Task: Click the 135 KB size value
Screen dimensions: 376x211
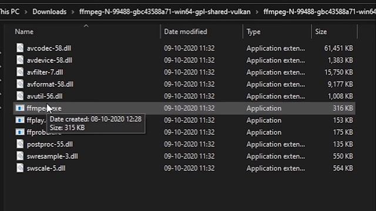Action: click(x=343, y=144)
